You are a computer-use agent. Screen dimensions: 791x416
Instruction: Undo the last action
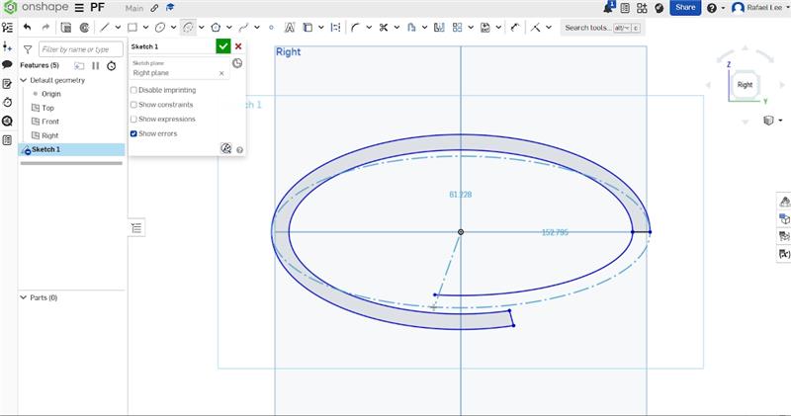[28, 28]
